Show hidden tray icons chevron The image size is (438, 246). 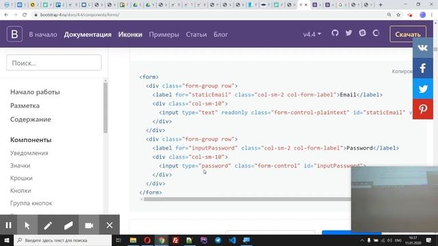pos(362,240)
